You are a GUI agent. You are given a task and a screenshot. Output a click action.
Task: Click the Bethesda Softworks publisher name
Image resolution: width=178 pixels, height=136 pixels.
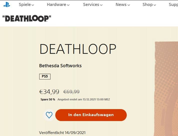(60, 66)
